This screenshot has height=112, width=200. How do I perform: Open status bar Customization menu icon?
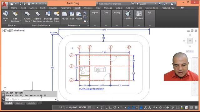pos(196,108)
